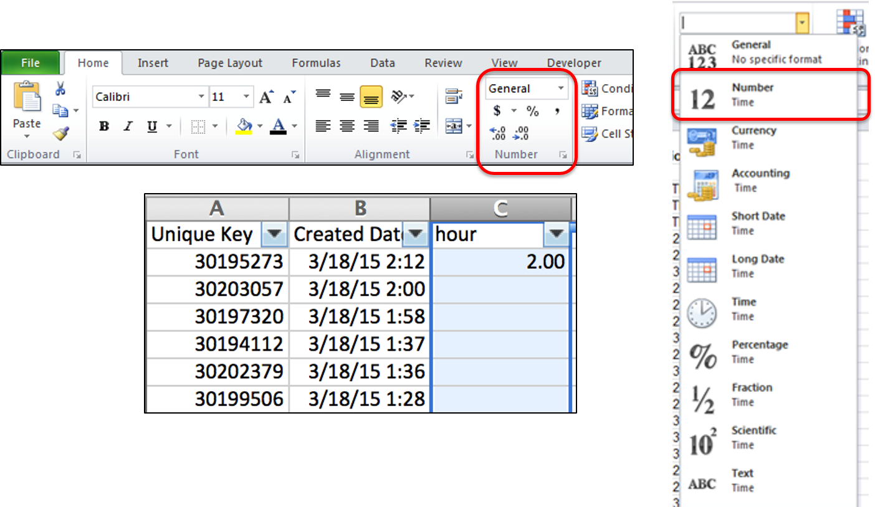
Task: Click the Percent Style icon
Action: (x=532, y=111)
